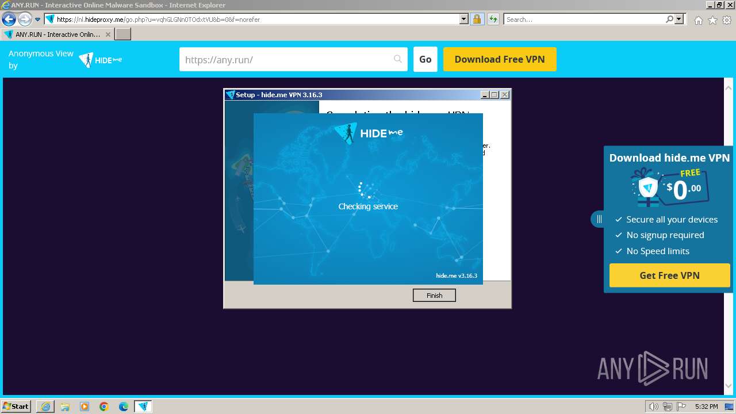736x414 pixels.
Task: Click the Refresh page icon
Action: tap(493, 20)
